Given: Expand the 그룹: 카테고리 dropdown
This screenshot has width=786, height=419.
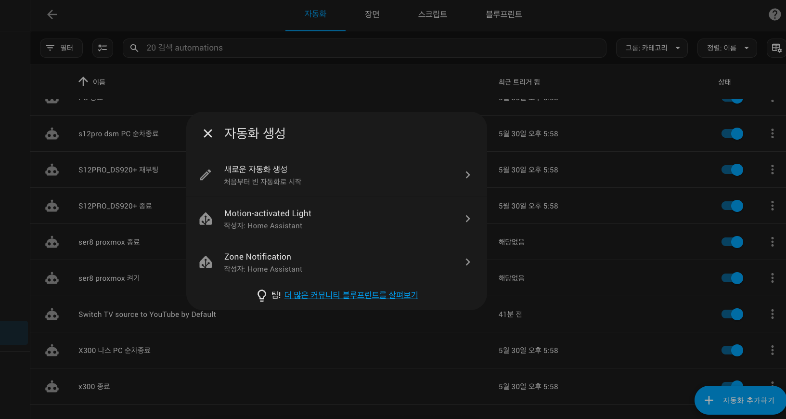Looking at the screenshot, I should tap(652, 48).
